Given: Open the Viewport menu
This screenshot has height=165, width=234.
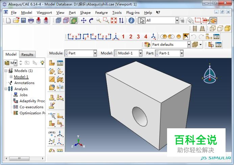Looking at the screenshot, I should [x=44, y=13].
